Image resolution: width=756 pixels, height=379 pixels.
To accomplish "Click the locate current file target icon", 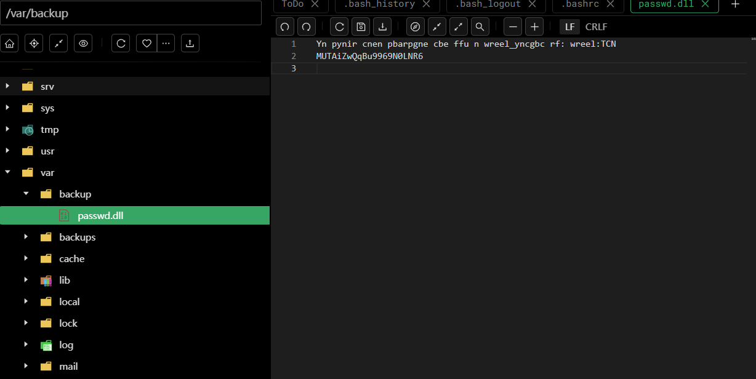I will click(34, 43).
